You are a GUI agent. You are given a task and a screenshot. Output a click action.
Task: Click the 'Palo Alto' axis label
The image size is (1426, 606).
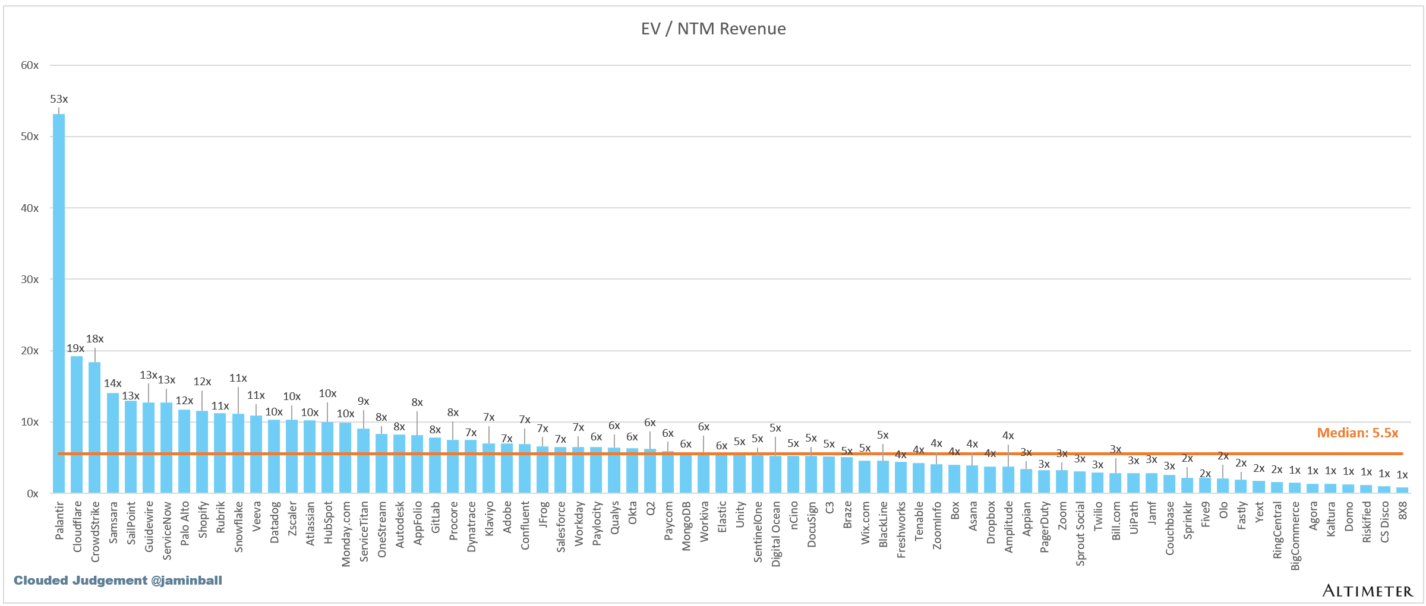184,523
